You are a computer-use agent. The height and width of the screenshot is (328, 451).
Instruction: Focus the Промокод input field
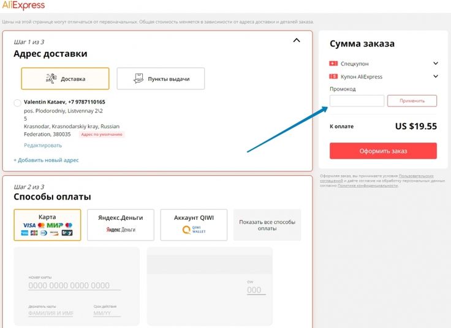click(x=357, y=101)
